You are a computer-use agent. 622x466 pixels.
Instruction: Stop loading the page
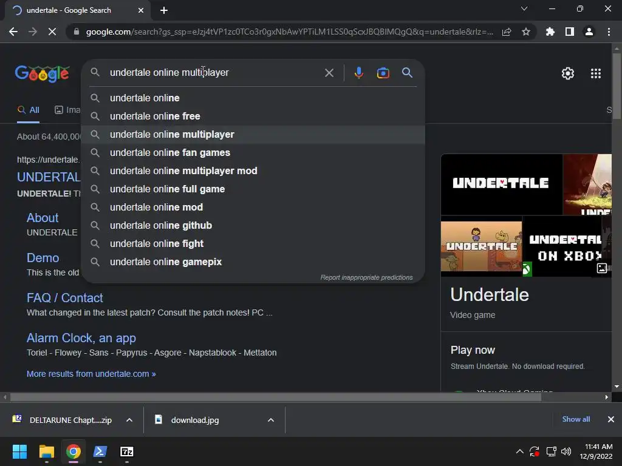pos(52,32)
